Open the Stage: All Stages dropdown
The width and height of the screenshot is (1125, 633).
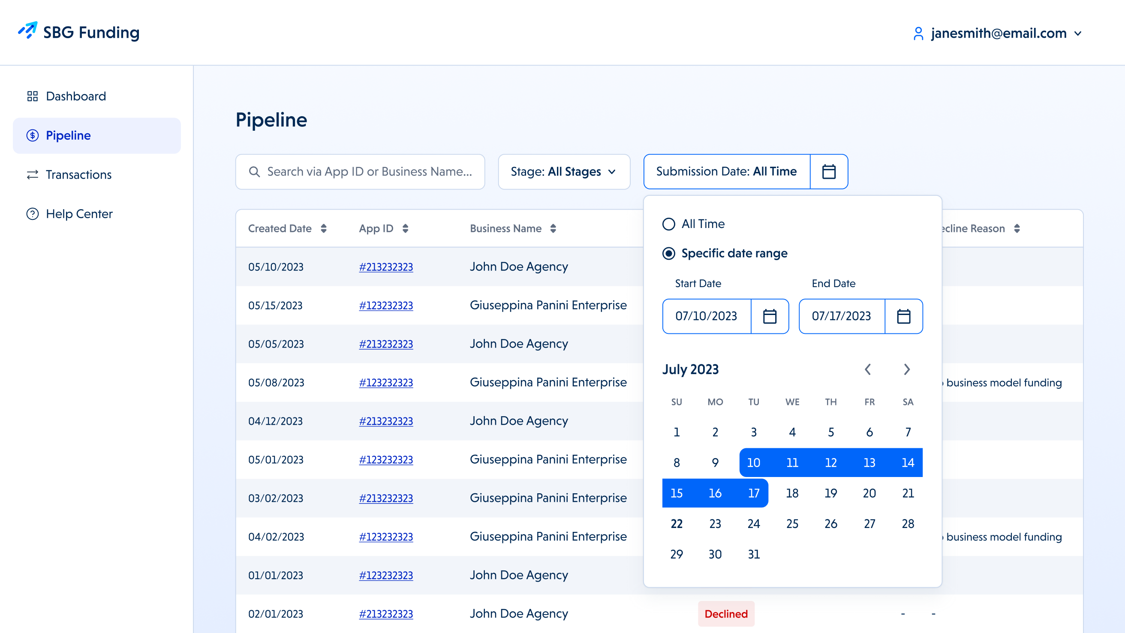click(564, 171)
